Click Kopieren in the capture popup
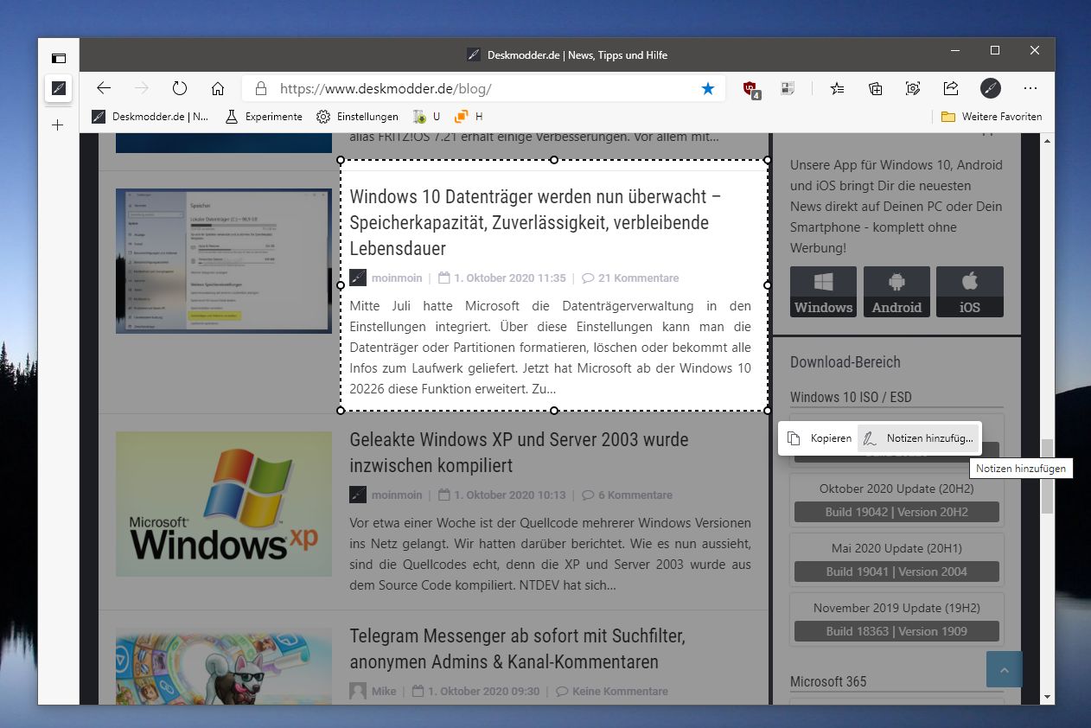1091x728 pixels. (x=820, y=438)
